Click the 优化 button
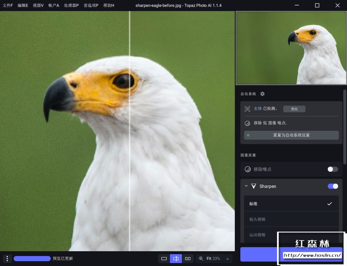Screen dimensions: 347x266 click(294, 109)
